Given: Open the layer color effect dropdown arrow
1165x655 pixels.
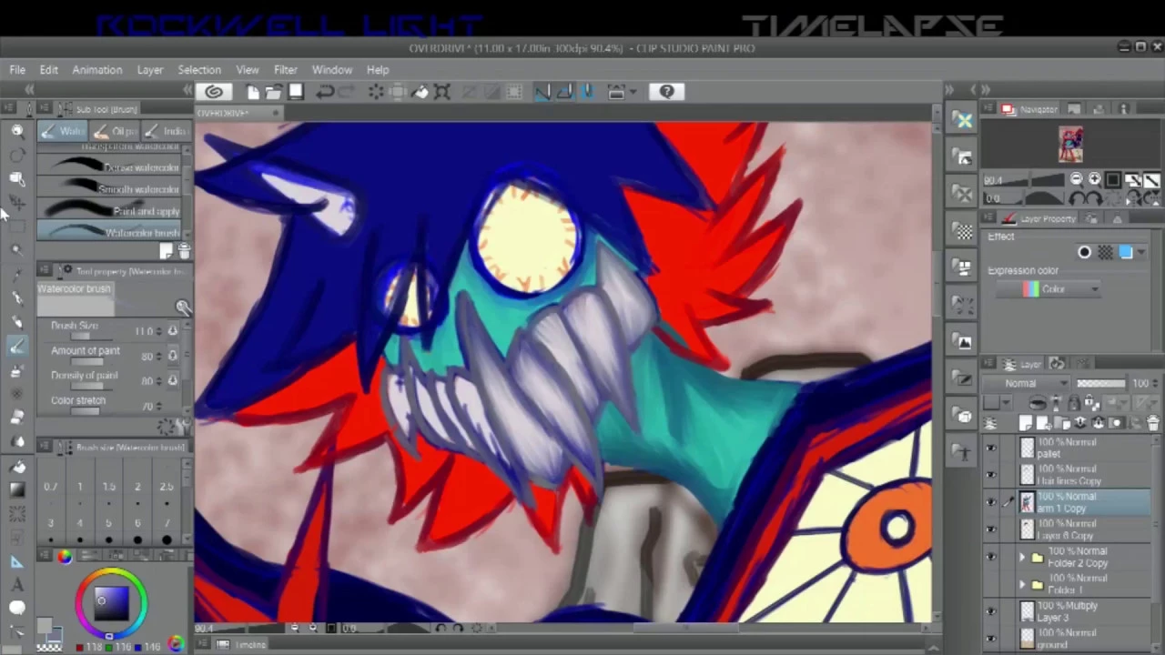Looking at the screenshot, I should coord(1142,253).
